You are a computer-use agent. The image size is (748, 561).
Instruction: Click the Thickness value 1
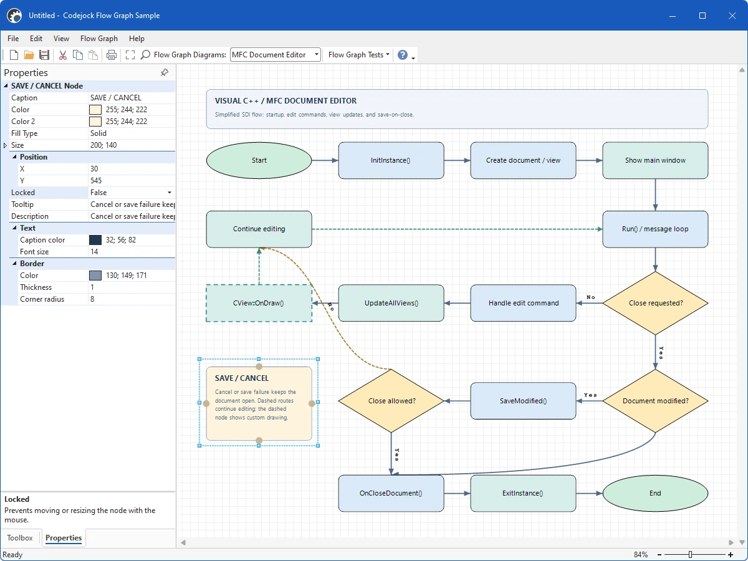point(132,287)
